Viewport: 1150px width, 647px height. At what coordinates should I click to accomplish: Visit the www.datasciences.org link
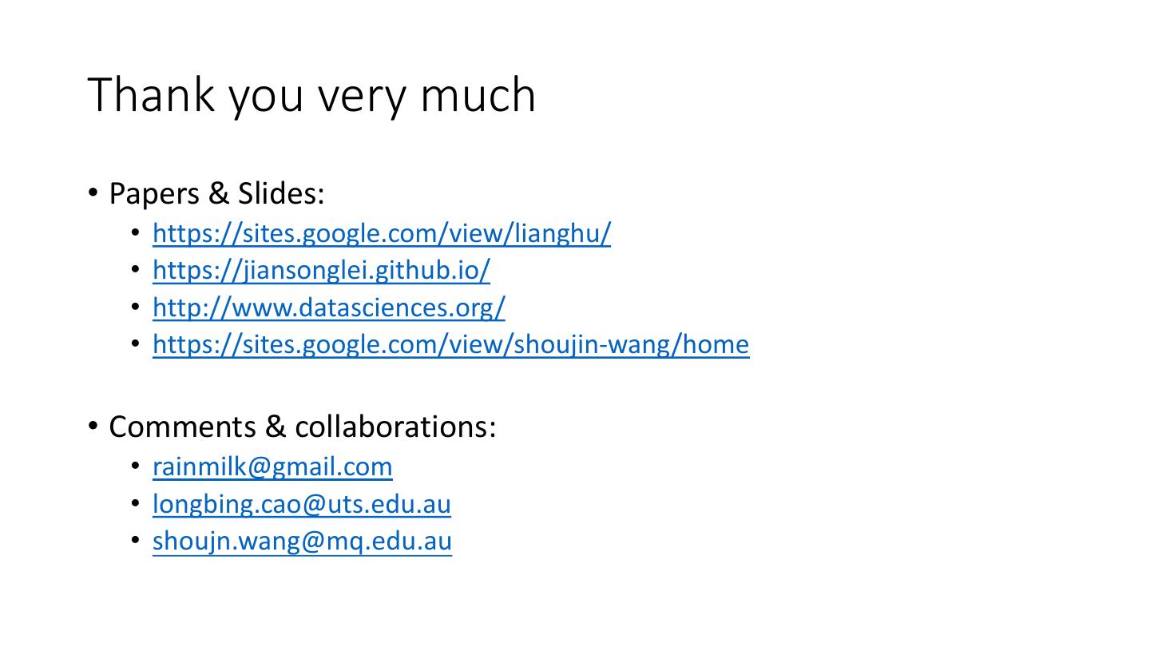pos(328,307)
